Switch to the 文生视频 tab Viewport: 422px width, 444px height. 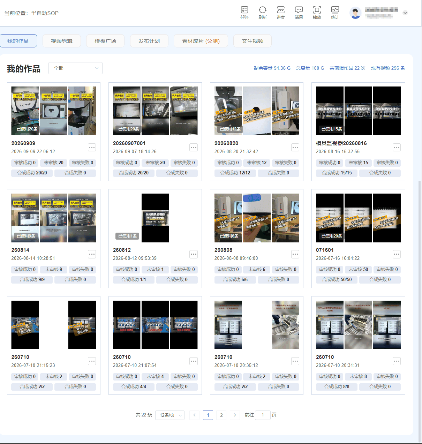[253, 41]
